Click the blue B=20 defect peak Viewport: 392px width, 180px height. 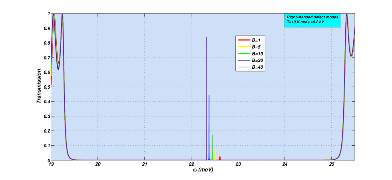tap(209, 127)
